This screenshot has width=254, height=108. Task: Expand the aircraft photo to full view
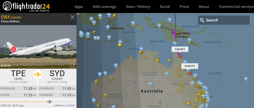[x=72, y=66]
